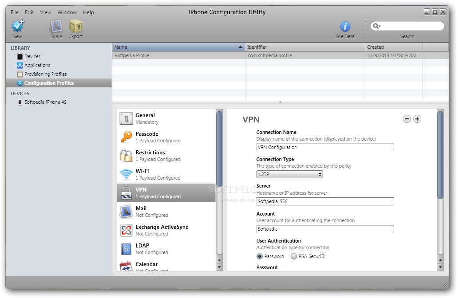Click the payload list scroll-up arrow
Viewport: 458px width, 298px height.
click(x=219, y=260)
